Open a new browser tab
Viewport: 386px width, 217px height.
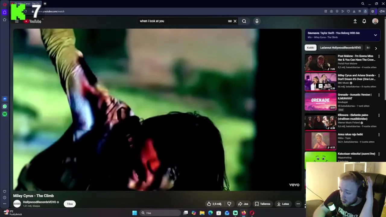pos(45,4)
